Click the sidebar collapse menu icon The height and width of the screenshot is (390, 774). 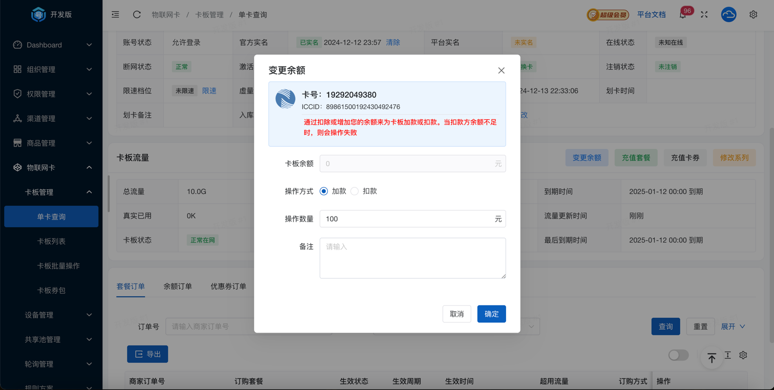pos(115,15)
